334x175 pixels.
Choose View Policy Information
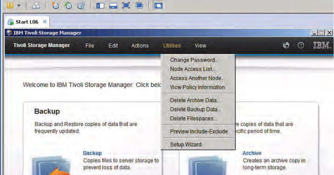pyautogui.click(x=198, y=87)
